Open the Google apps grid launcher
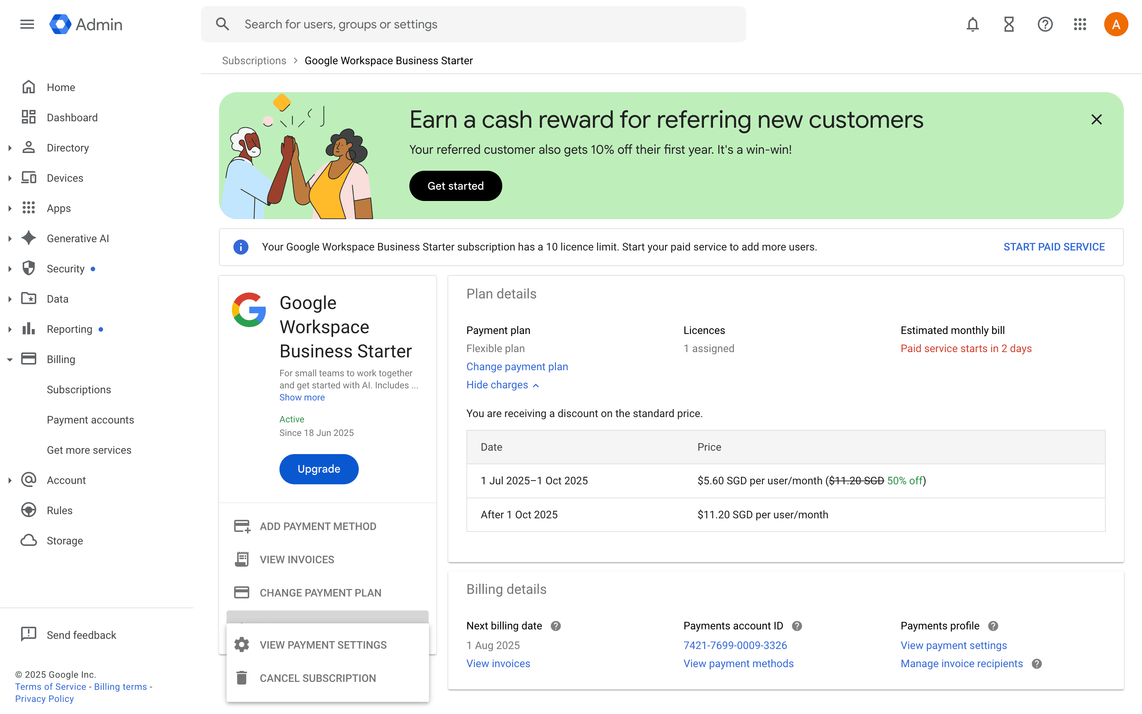The height and width of the screenshot is (714, 1142). coord(1080,24)
